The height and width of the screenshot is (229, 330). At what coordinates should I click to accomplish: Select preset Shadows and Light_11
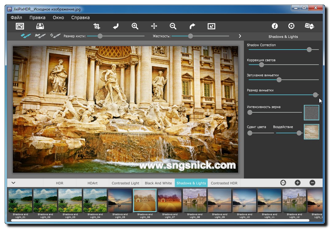pos(269,200)
